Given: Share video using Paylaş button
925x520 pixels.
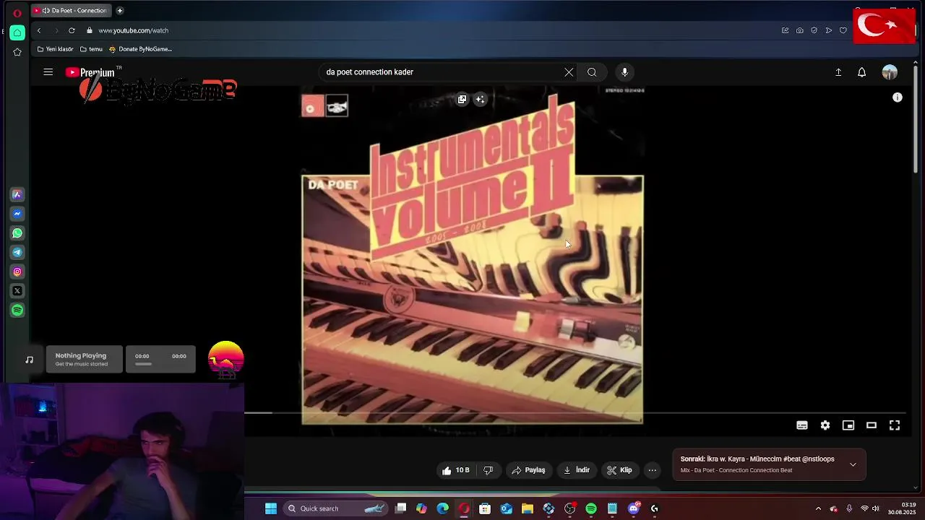Looking at the screenshot, I should pos(528,470).
